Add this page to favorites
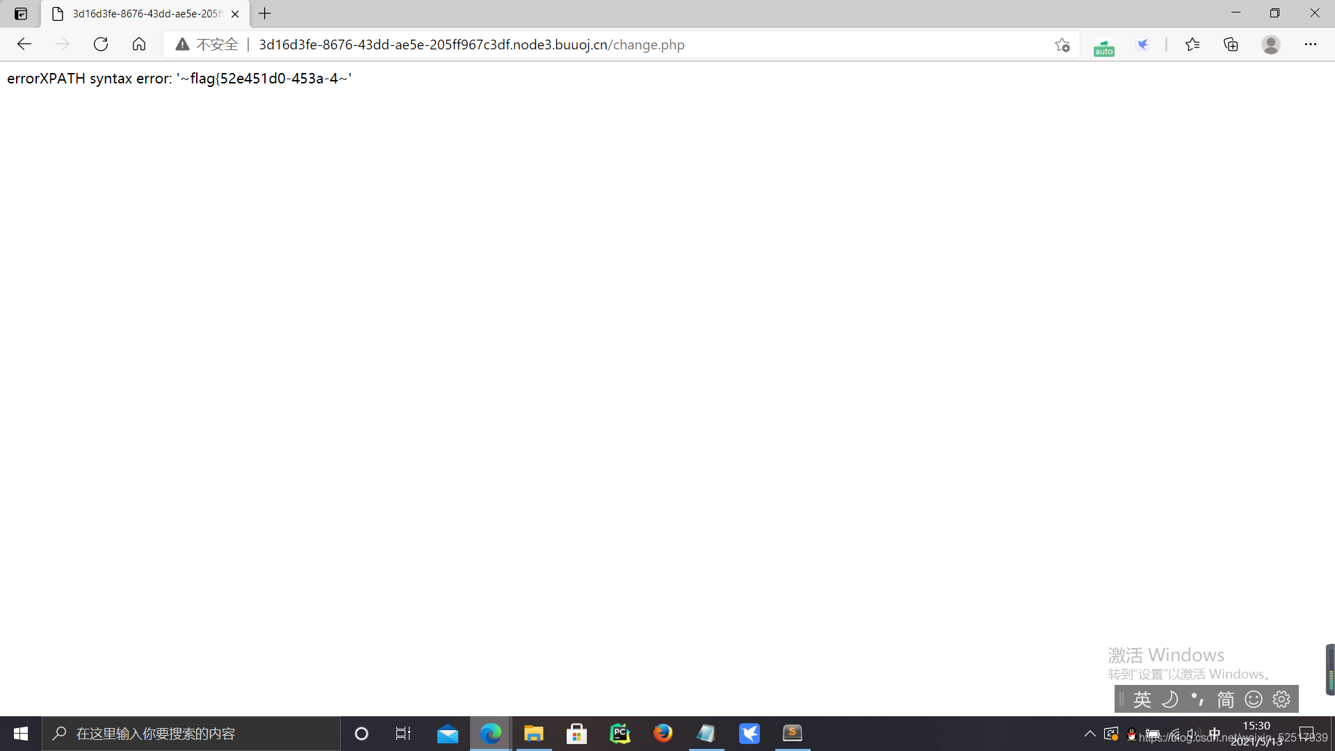The width and height of the screenshot is (1335, 751). tap(1062, 45)
